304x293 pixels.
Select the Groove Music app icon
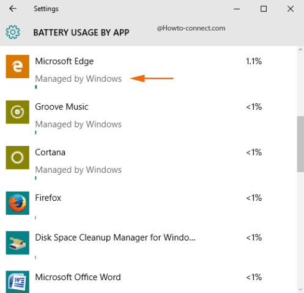(18, 112)
